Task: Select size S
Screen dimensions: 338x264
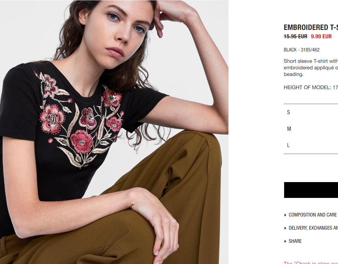Action: pos(311,112)
